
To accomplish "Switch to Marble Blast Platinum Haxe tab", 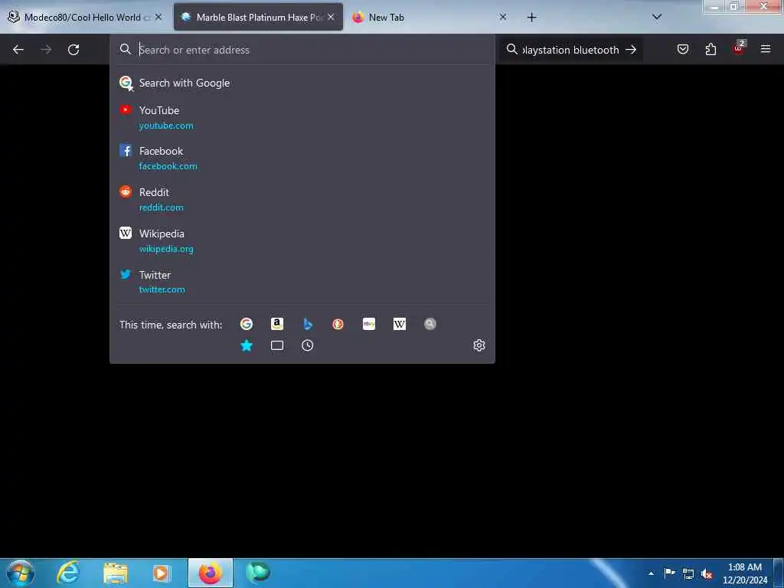I will 258,17.
